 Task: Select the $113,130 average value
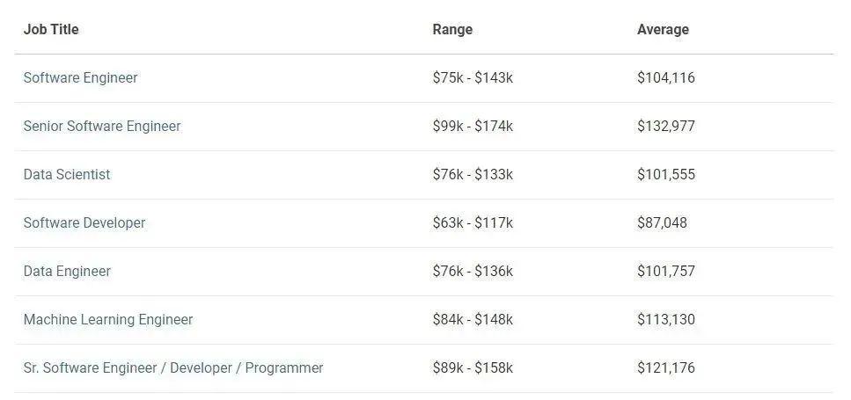click(666, 320)
